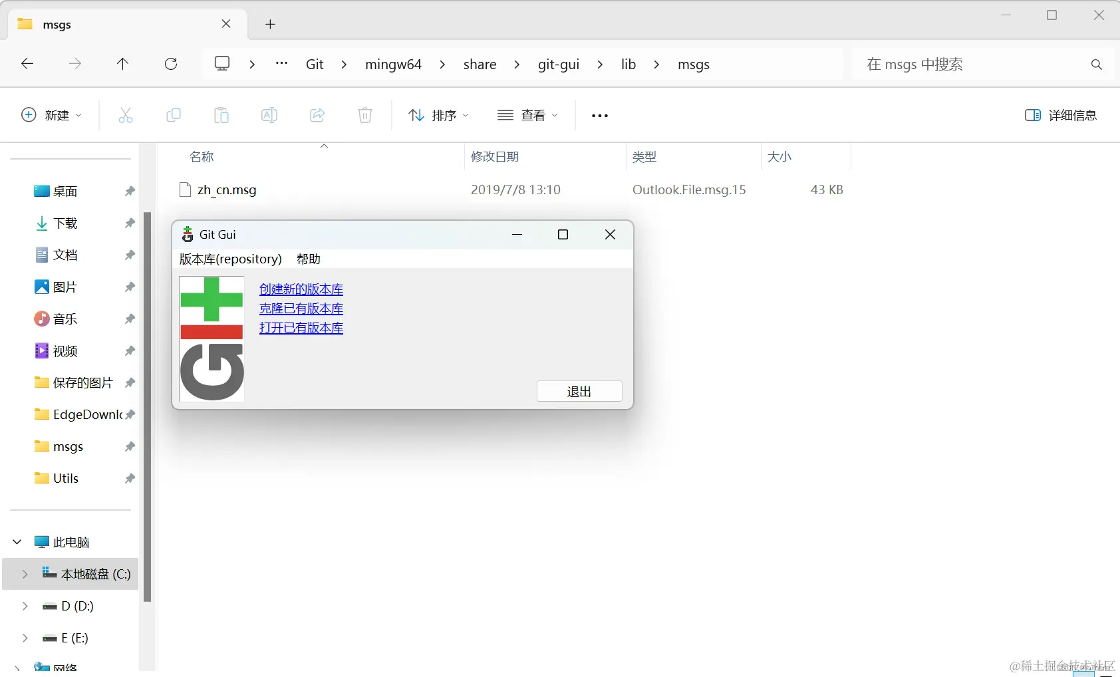
Task: Click the 克隆已有版本库 link
Action: [x=301, y=309]
